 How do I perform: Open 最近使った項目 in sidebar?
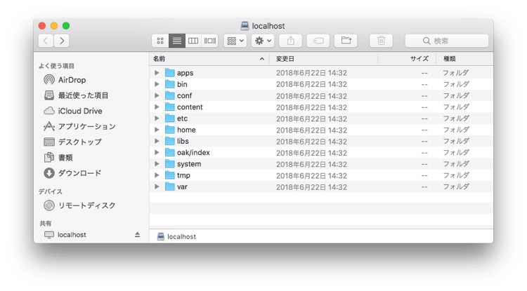pos(77,95)
